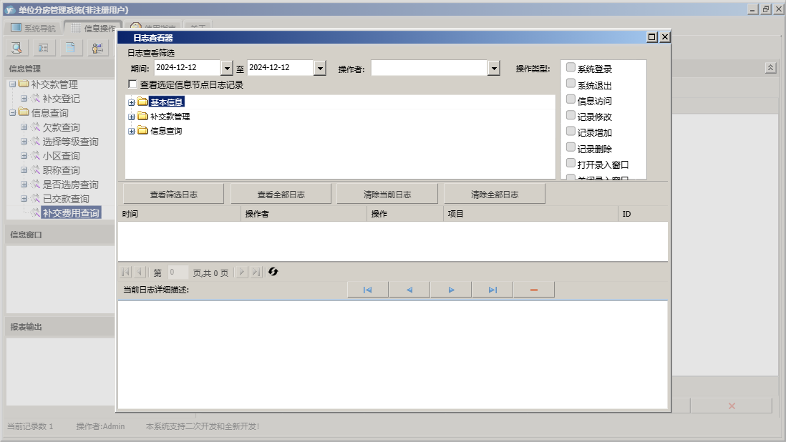
Task: Collapse 补交款管理 node in sidebar tree
Action: [x=13, y=84]
